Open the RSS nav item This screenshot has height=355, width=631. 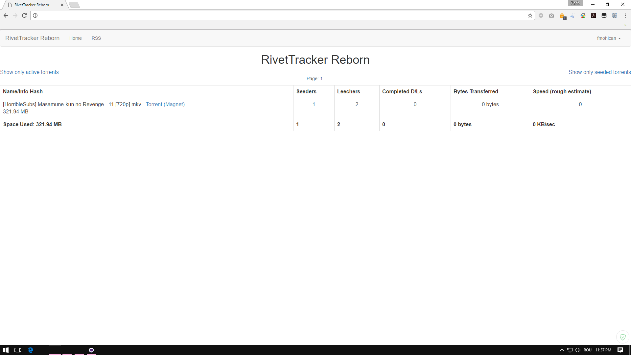(96, 38)
